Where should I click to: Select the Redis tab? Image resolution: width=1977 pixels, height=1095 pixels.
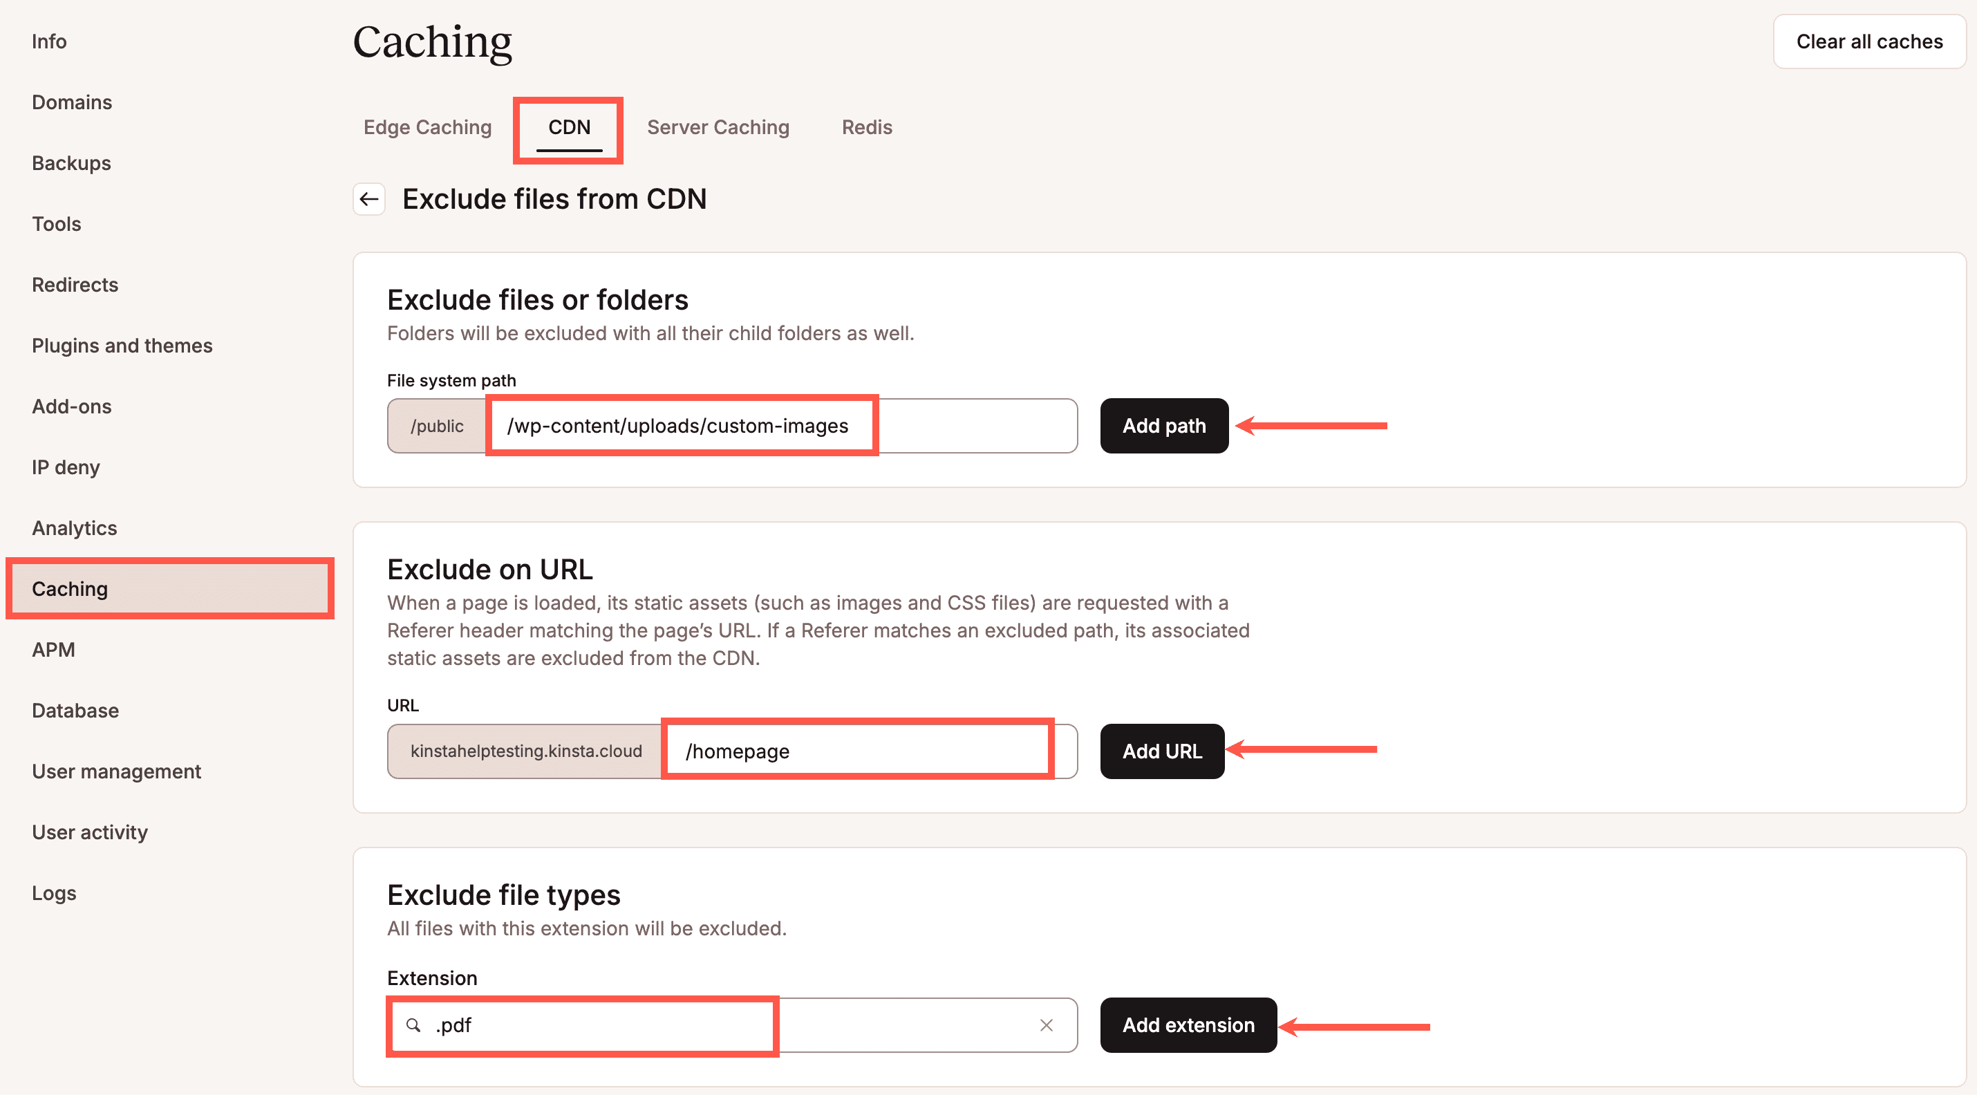(x=866, y=127)
